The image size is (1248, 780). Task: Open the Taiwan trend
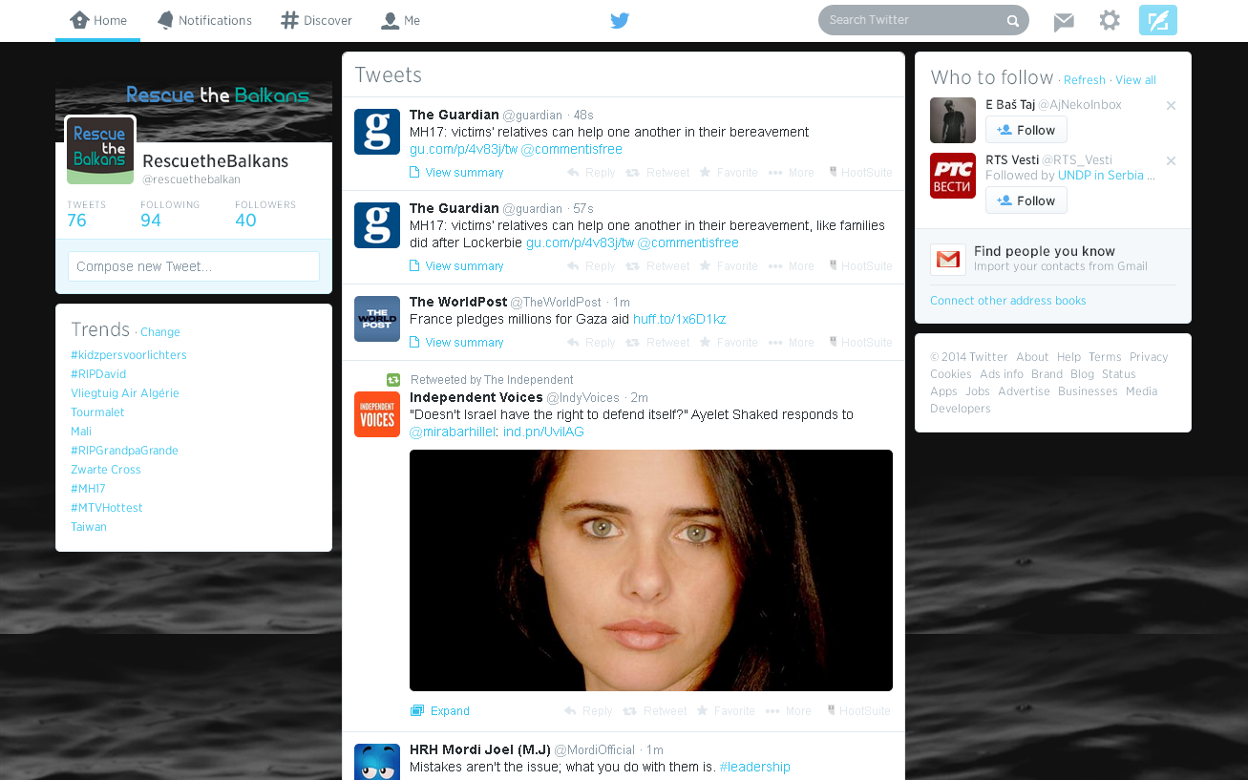(x=89, y=527)
